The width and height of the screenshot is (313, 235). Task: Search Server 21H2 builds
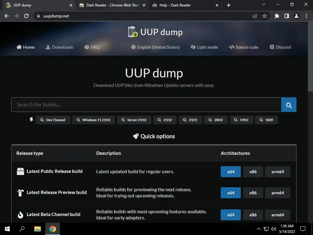click(134, 120)
